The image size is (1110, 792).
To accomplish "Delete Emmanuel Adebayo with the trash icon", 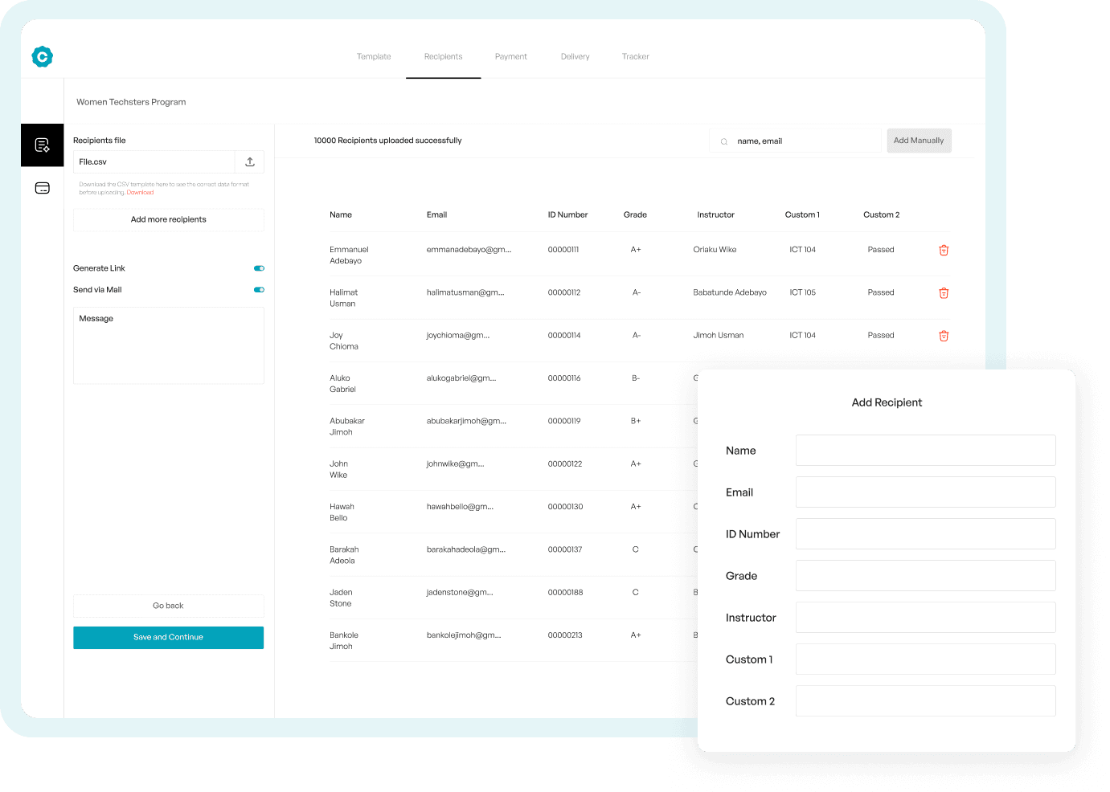I will click(944, 250).
